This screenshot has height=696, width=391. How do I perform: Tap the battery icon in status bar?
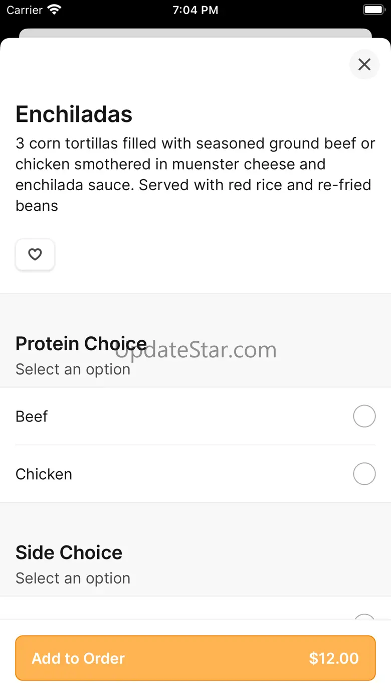click(373, 10)
